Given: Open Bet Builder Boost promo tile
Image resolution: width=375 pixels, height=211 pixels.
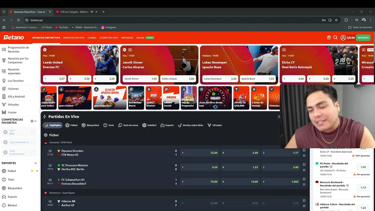Looking at the screenshot, I should pos(136,98).
